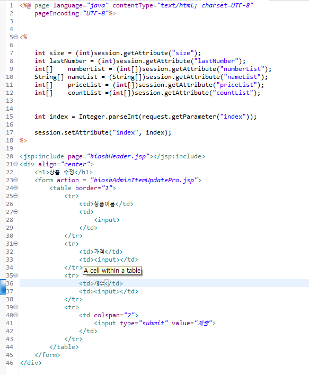Click the "lastNumber" string literal
The width and height of the screenshot is (309, 375).
216,61
